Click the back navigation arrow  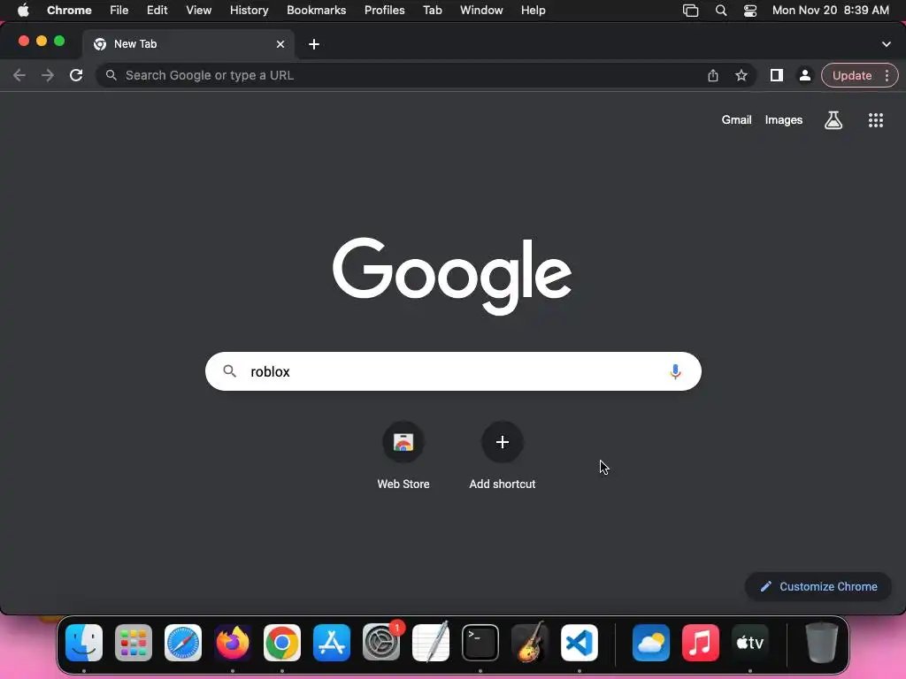[x=19, y=76]
